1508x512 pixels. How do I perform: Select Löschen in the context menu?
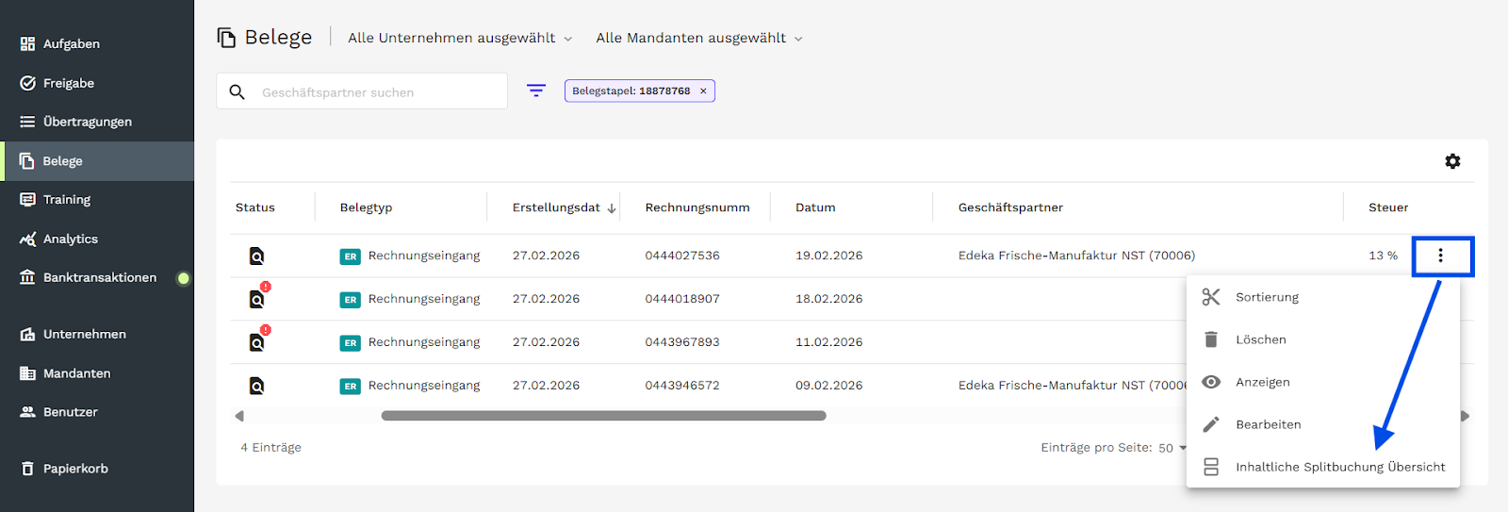point(1260,339)
